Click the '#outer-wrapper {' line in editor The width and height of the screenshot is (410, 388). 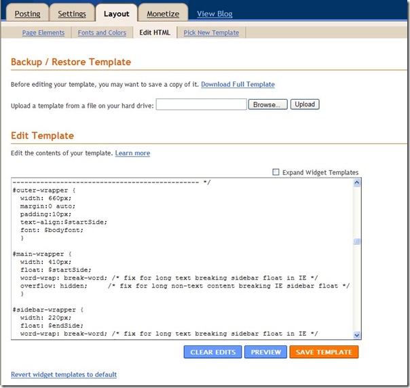tap(44, 190)
